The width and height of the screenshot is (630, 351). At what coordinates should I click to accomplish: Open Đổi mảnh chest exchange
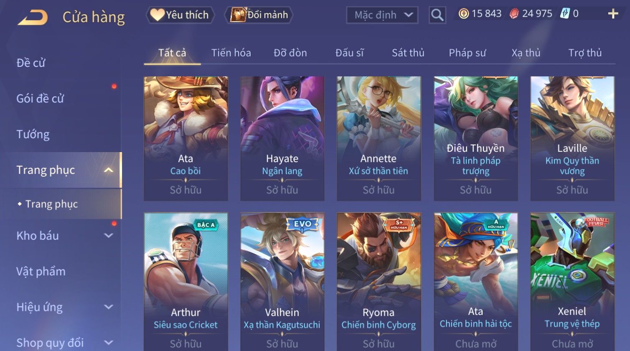259,15
